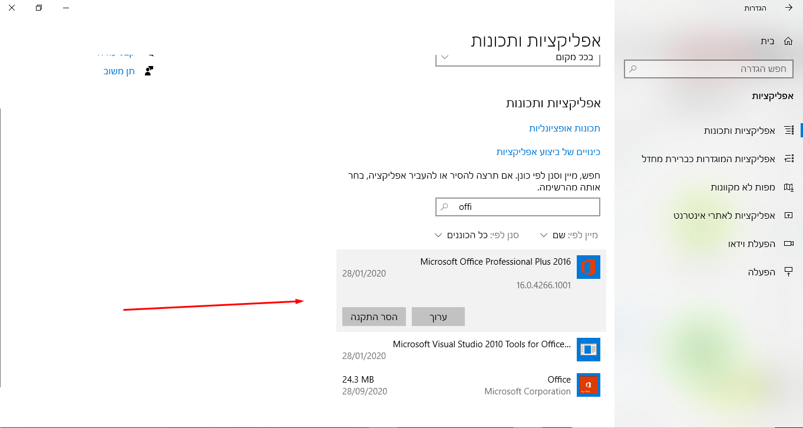The height and width of the screenshot is (428, 803).
Task: Open the sort by (מיין לפי: שם) dropdown
Action: point(569,235)
